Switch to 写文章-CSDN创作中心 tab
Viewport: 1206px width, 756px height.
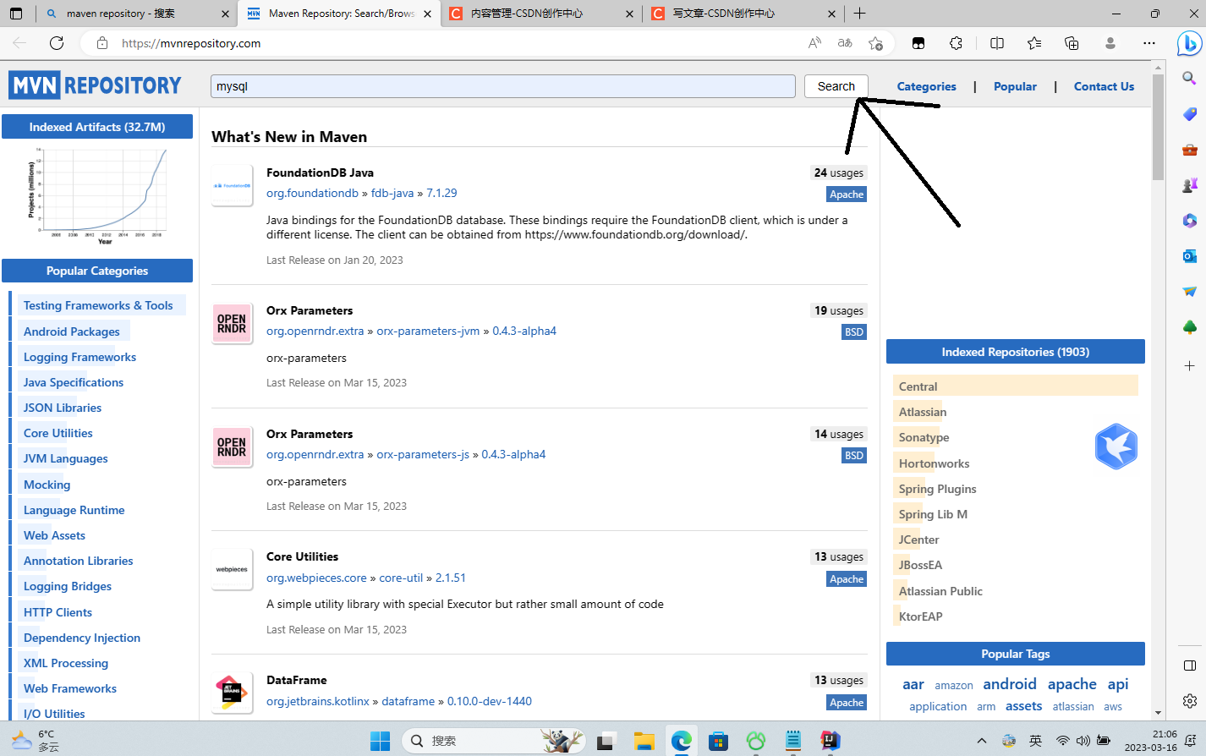tap(743, 14)
